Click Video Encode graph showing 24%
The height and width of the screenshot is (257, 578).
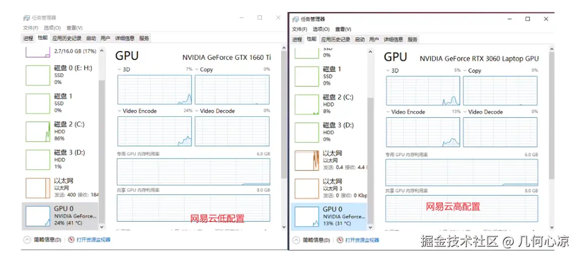(x=154, y=131)
